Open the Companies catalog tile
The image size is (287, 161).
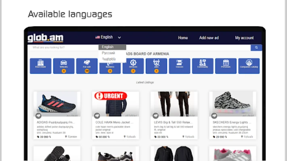point(249,66)
